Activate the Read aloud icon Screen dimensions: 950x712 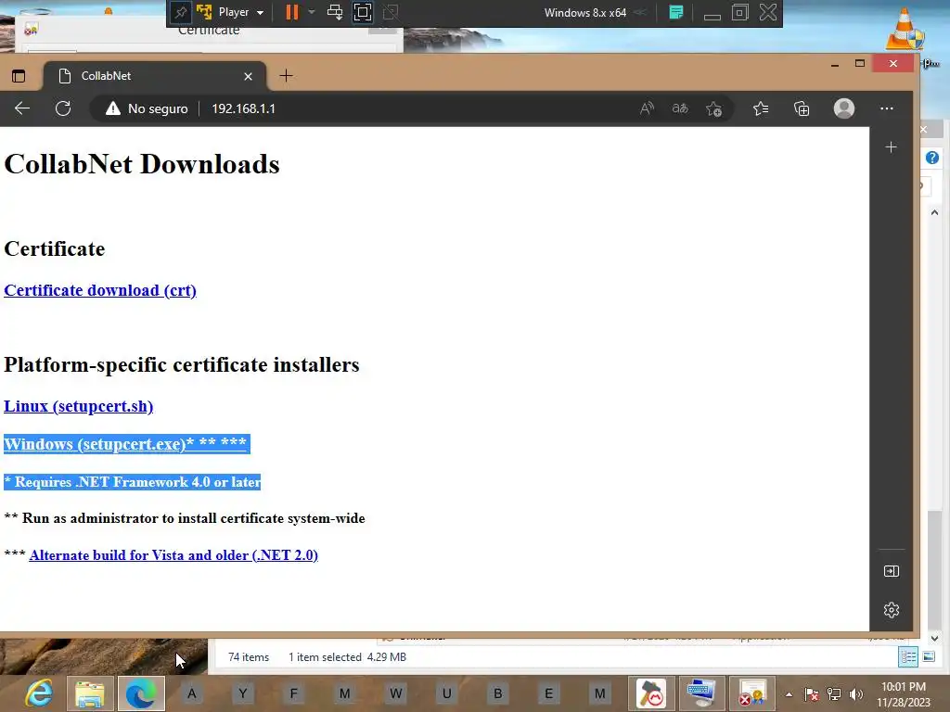point(647,108)
